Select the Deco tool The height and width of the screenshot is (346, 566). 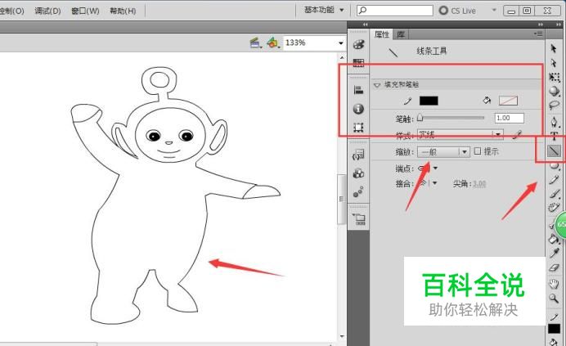pyautogui.click(x=554, y=207)
